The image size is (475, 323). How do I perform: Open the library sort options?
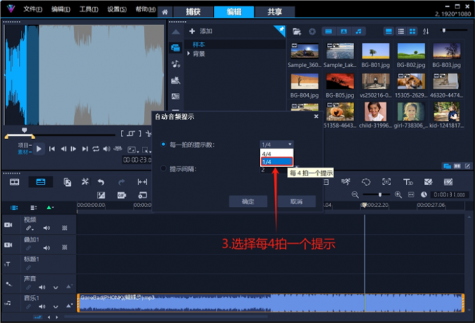point(426,31)
